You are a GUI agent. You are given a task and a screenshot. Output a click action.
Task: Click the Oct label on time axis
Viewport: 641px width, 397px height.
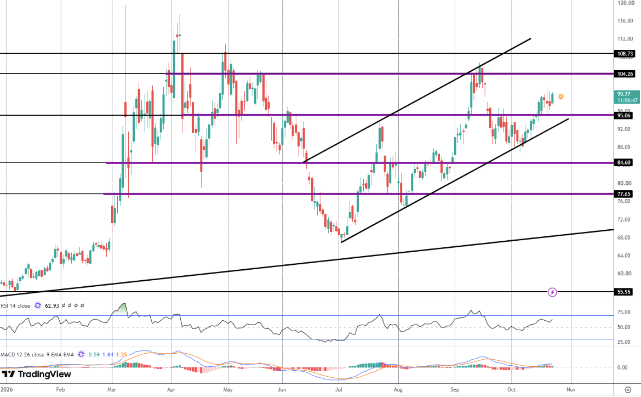(511, 390)
